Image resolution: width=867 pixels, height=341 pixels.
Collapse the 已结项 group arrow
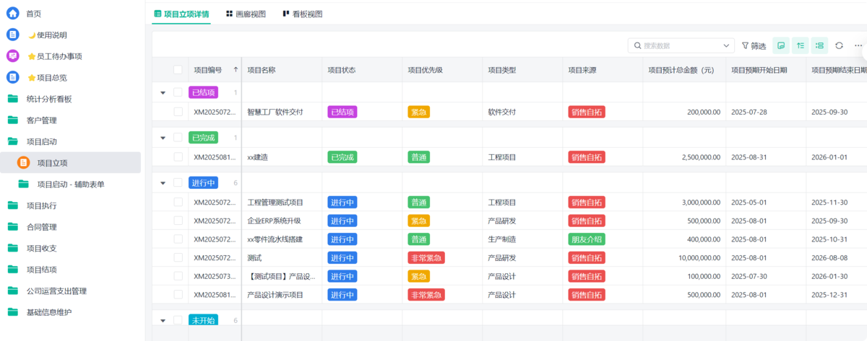163,92
